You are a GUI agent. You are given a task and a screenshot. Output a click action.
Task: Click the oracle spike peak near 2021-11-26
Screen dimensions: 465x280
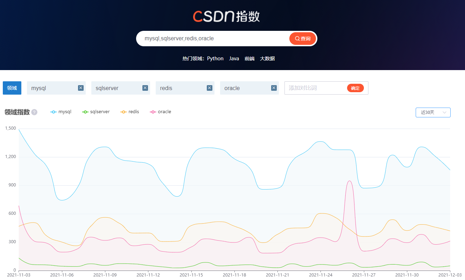(349, 181)
